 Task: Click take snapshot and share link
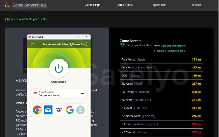pos(139,45)
